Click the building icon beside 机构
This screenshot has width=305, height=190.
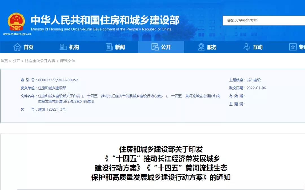tap(63, 47)
